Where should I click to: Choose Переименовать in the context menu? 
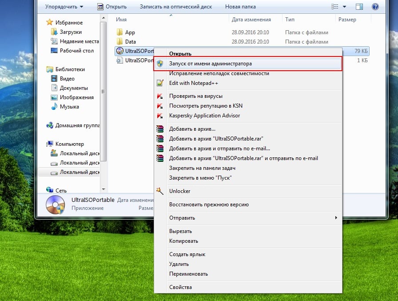[188, 274]
